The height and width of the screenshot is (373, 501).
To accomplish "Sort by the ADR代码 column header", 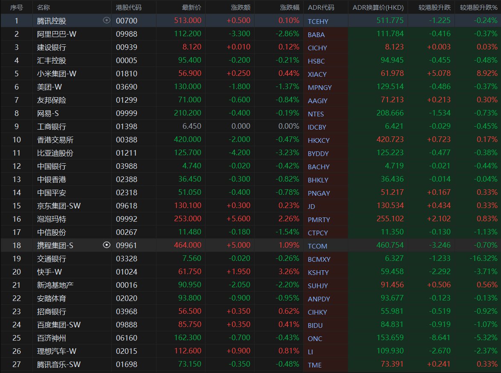I will [x=321, y=7].
